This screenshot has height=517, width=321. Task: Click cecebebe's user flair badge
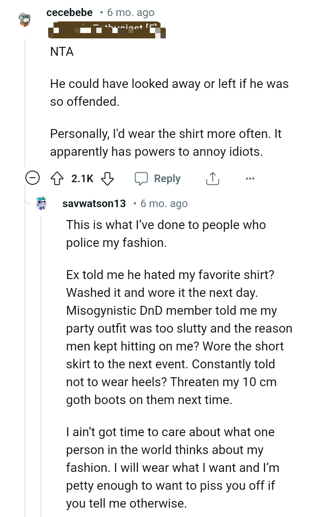pos(107,31)
